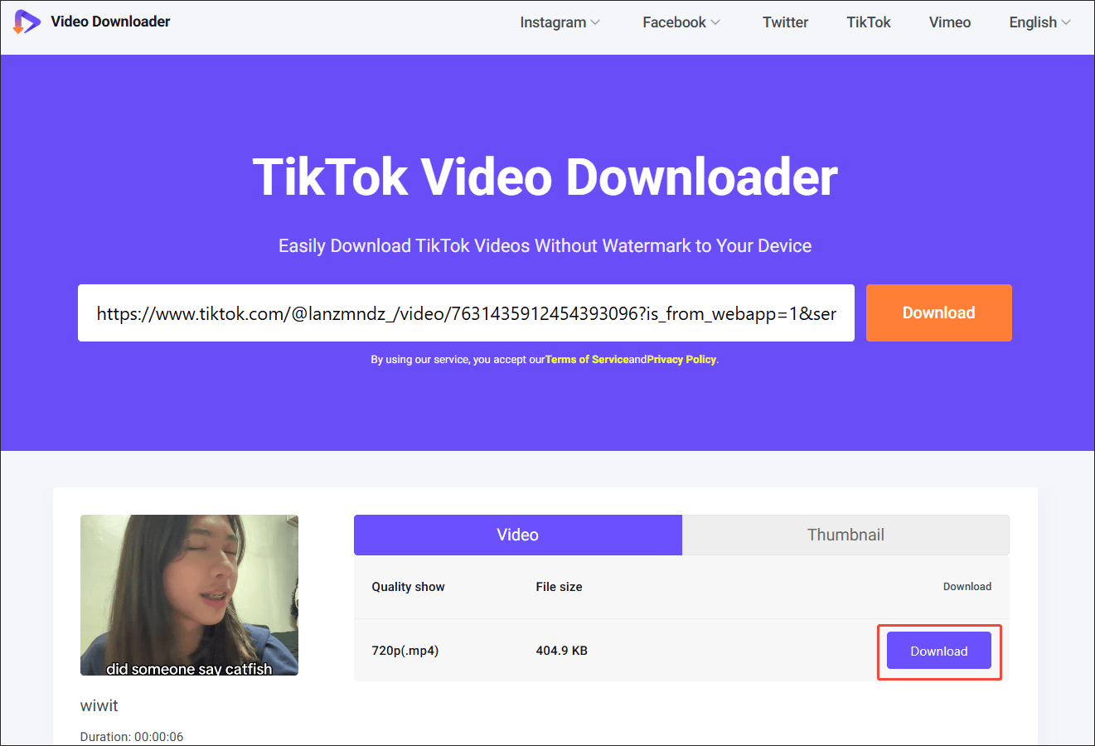Switch to the Thumbnail tab

[845, 535]
